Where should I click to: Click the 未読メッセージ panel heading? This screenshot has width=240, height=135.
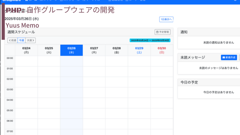click(x=193, y=57)
